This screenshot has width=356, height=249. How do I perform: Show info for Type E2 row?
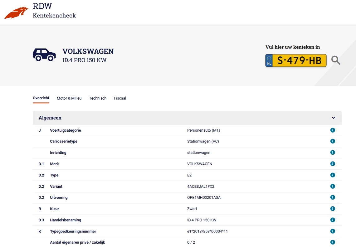click(333, 175)
